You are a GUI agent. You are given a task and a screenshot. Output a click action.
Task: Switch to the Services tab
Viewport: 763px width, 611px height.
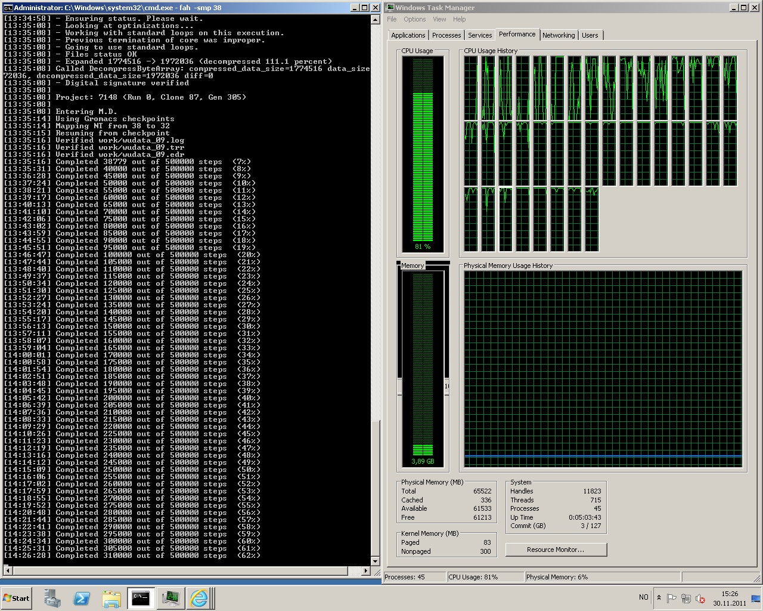pos(480,35)
